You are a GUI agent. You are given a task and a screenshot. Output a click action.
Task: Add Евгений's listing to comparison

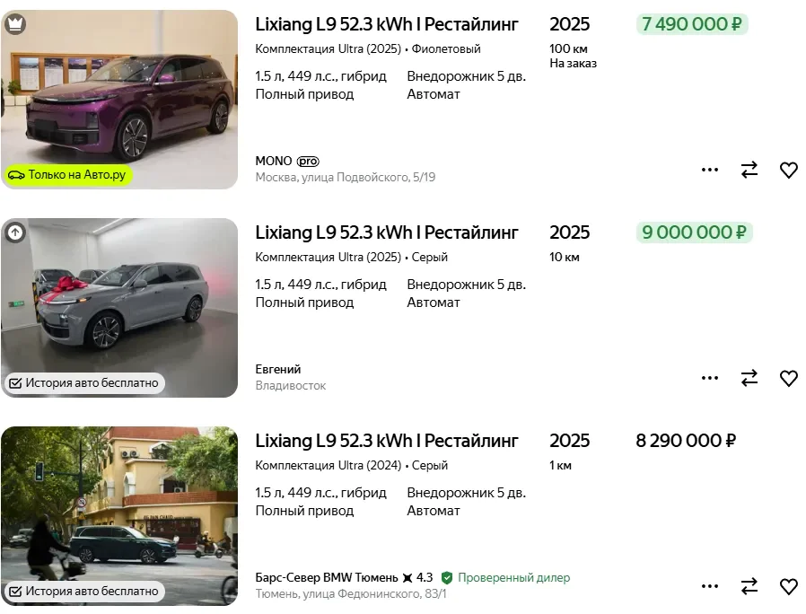tap(749, 378)
